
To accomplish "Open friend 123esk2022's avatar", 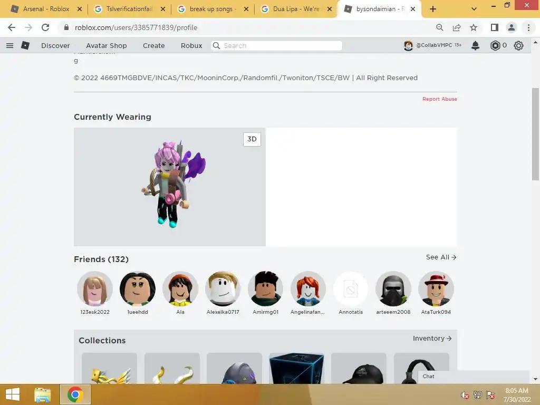I will tap(95, 288).
